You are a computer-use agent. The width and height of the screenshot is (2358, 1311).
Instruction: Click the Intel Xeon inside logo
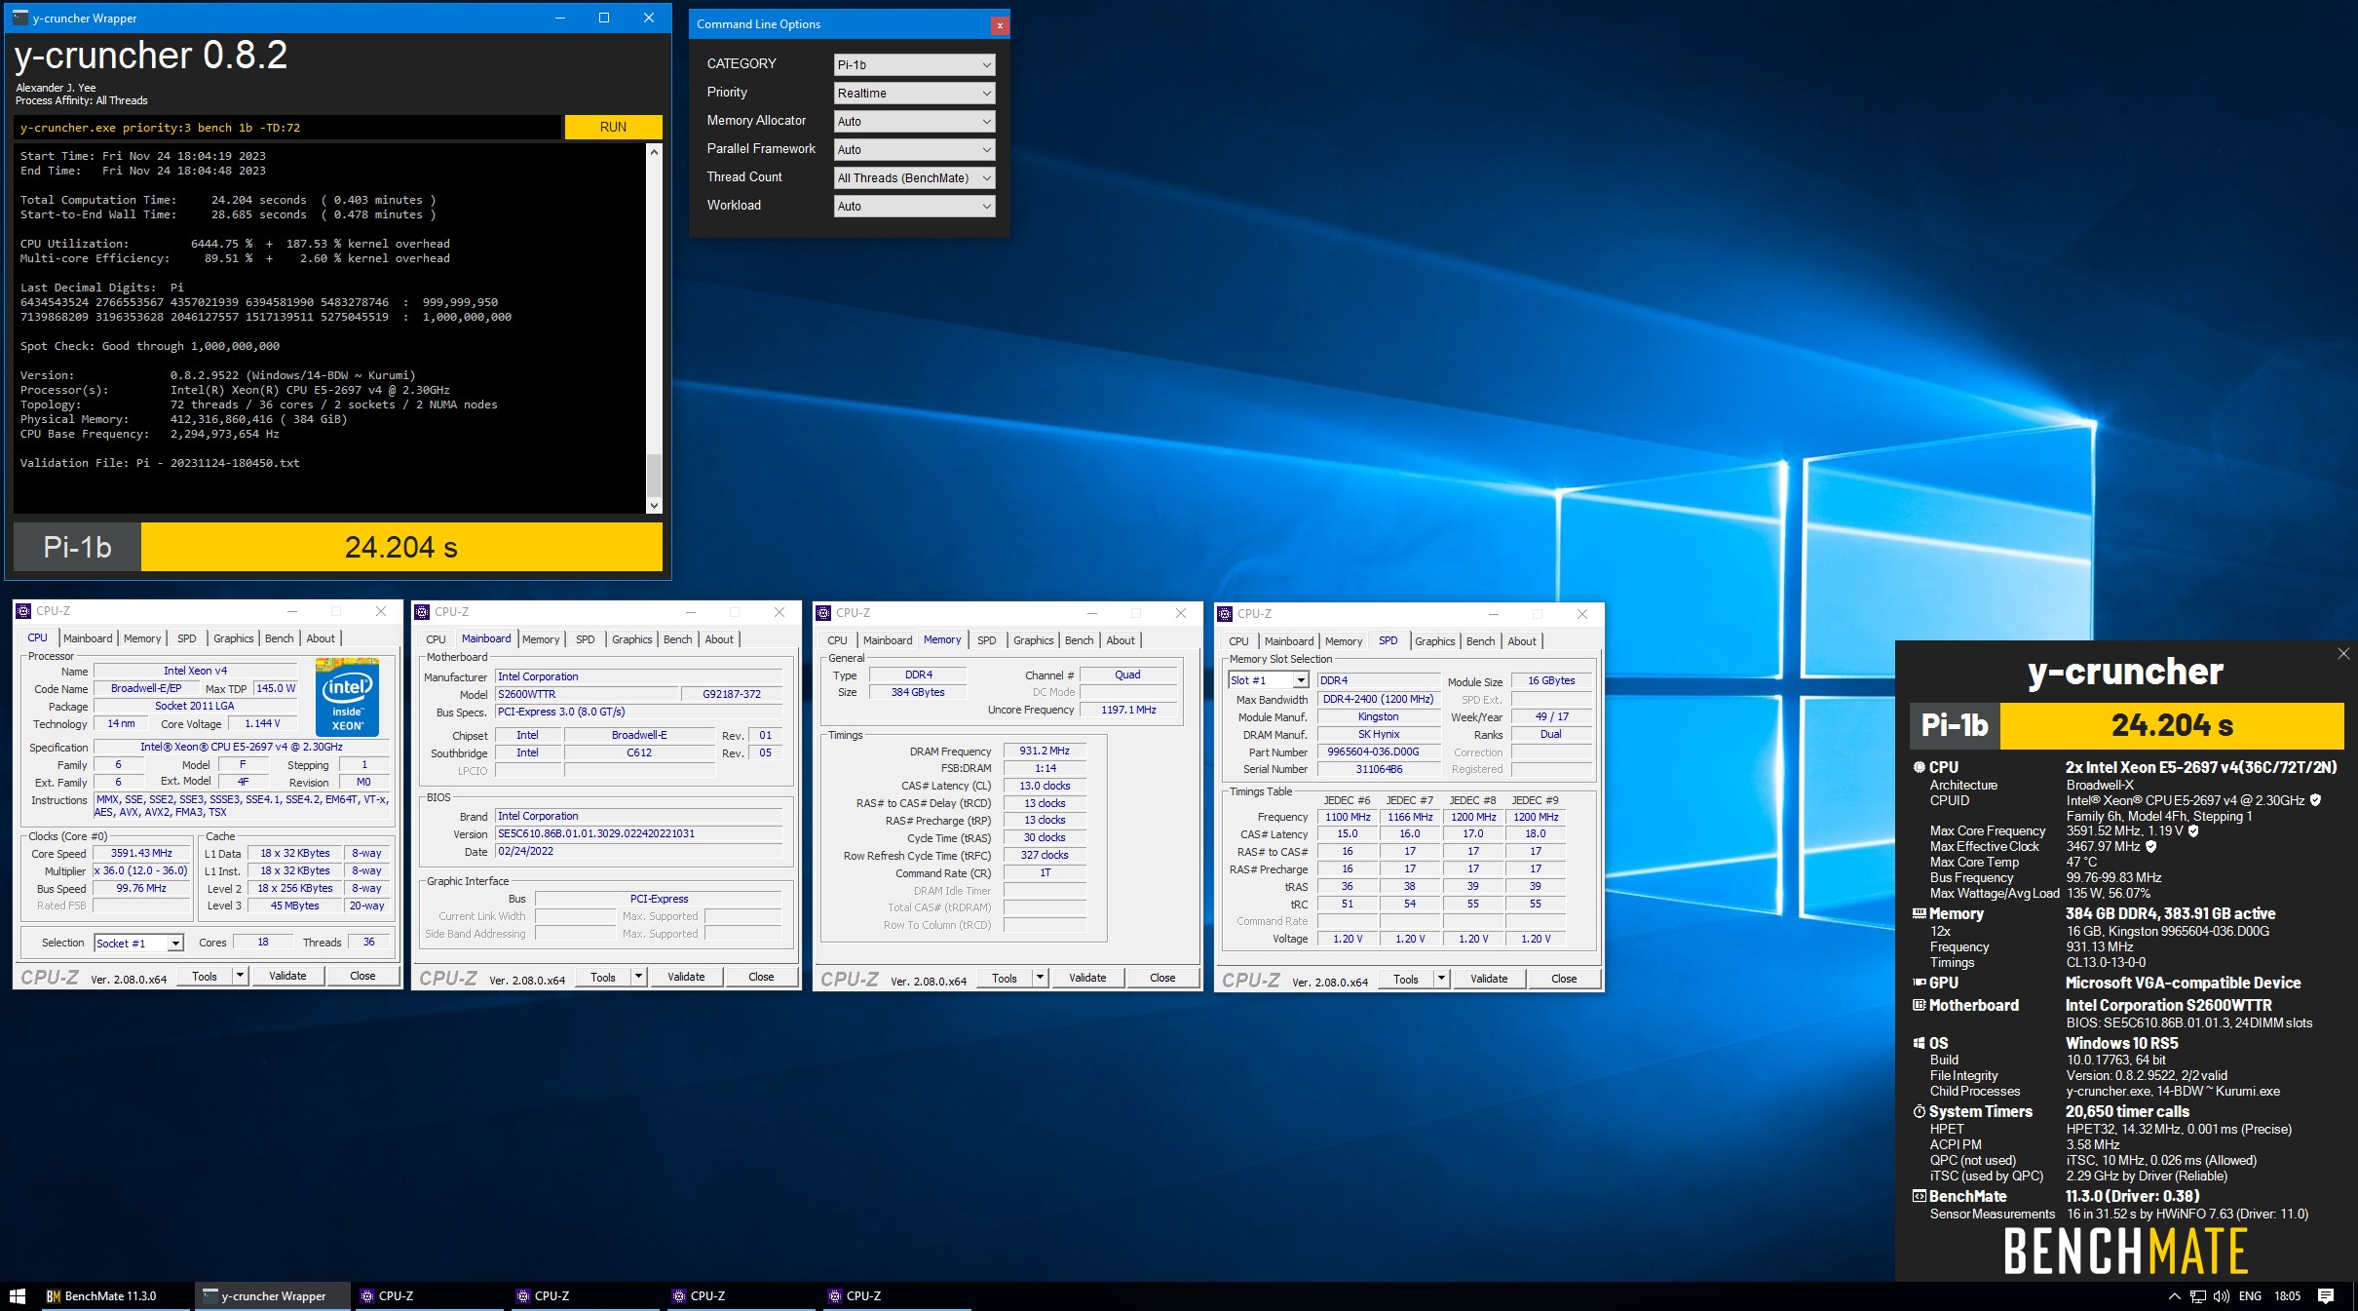(x=348, y=697)
